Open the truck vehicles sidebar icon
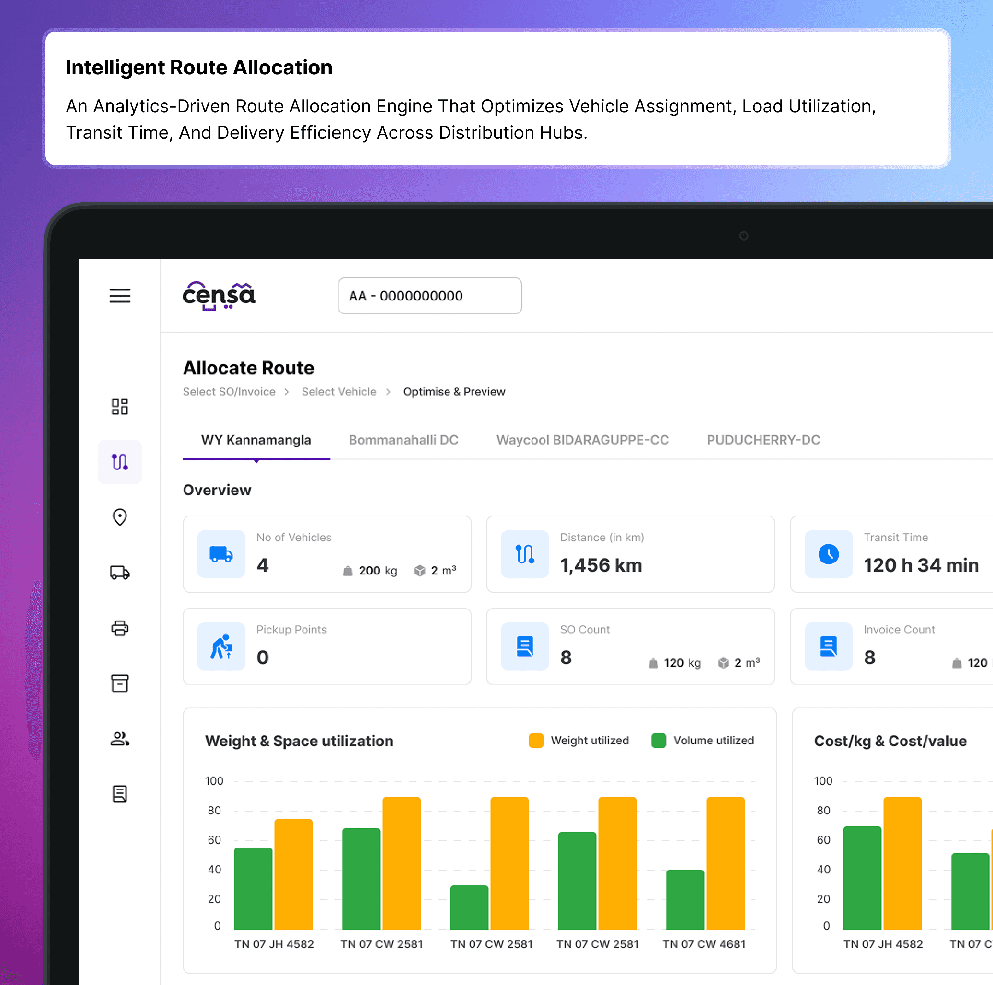993x985 pixels. point(120,572)
